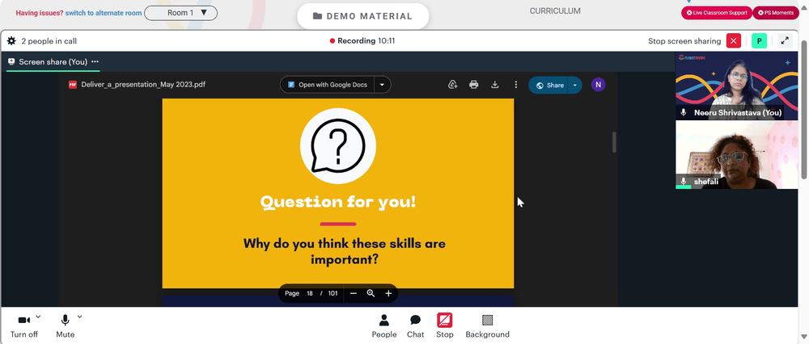Click the add to Drive shortcut icon
The image size is (809, 344).
point(452,85)
